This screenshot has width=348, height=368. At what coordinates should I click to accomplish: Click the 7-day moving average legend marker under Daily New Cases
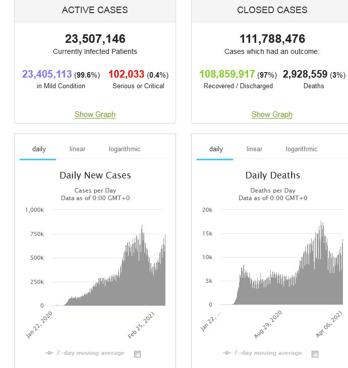[49, 353]
